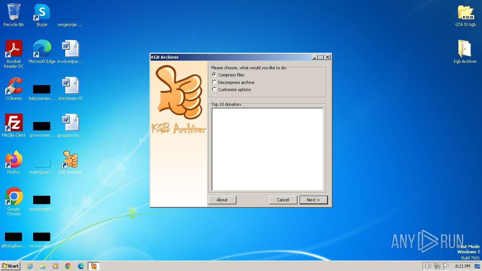
Task: Select the Firefox desktop shortcut
Action: click(x=14, y=163)
